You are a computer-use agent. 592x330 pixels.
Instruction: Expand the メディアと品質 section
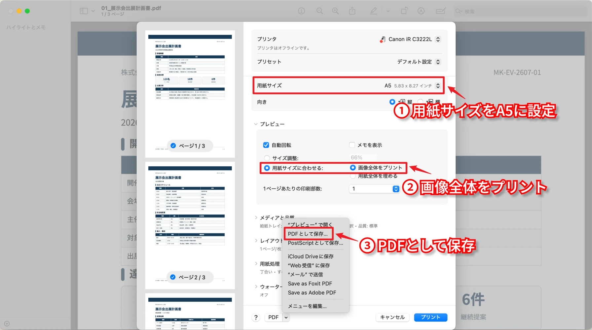pyautogui.click(x=256, y=217)
